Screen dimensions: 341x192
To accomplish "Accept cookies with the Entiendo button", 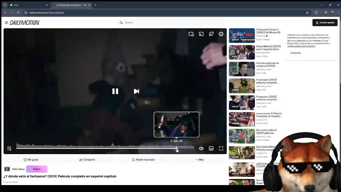I will 295,53.
